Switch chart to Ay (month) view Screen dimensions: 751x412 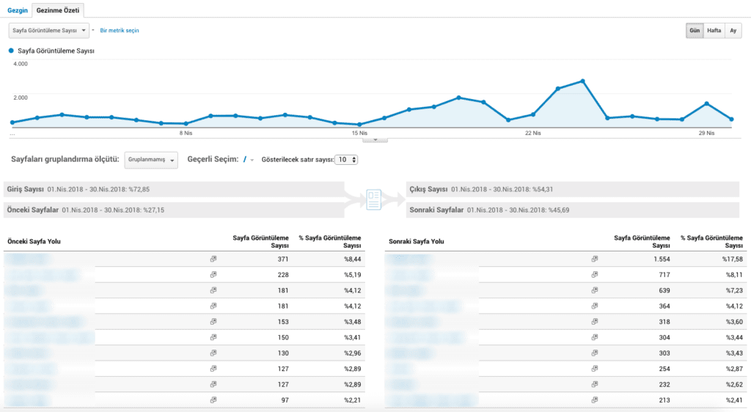point(733,31)
